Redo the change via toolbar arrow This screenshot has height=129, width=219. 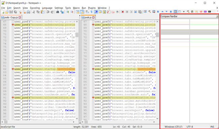[x=52, y=12]
